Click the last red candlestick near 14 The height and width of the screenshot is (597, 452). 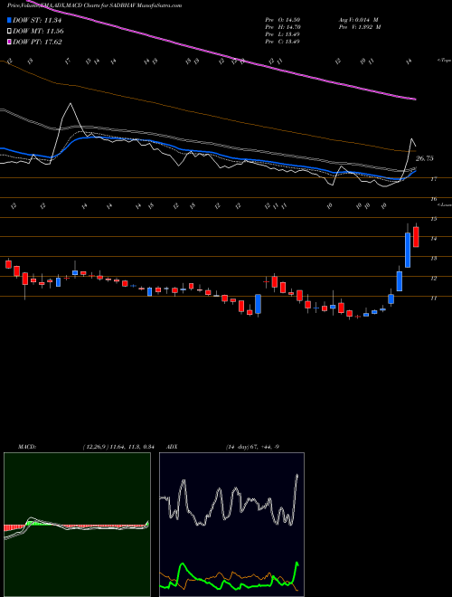pyautogui.click(x=416, y=237)
